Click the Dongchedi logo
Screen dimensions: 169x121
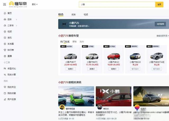pyautogui.click(x=18, y=4)
